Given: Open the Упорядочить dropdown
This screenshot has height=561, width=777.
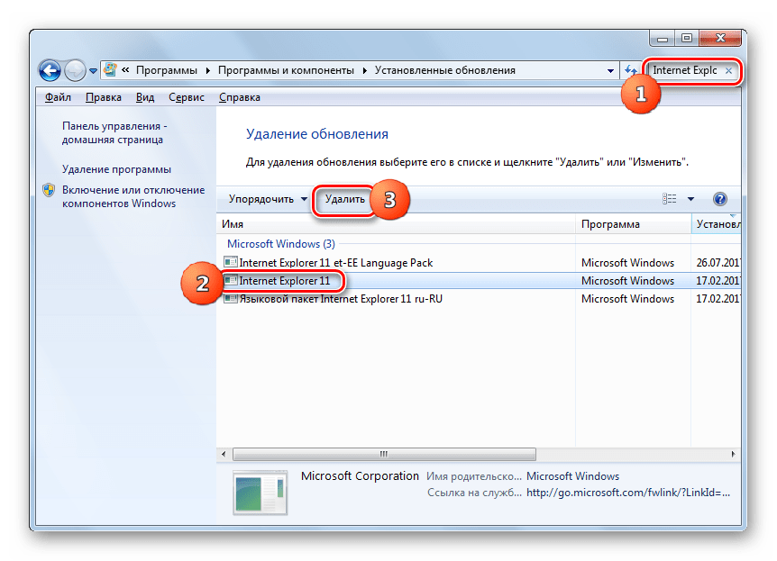Looking at the screenshot, I should click(268, 199).
